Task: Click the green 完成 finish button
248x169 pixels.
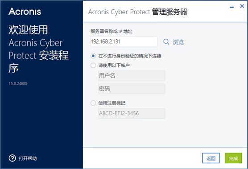Action: (x=233, y=158)
